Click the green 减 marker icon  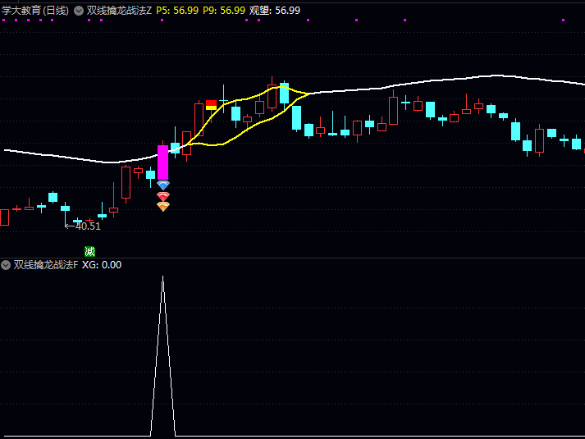pyautogui.click(x=89, y=251)
